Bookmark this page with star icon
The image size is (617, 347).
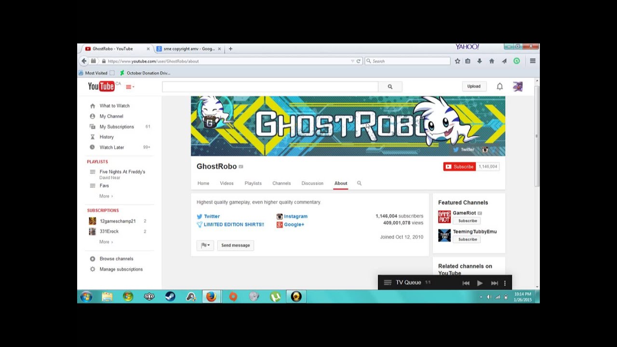(457, 61)
